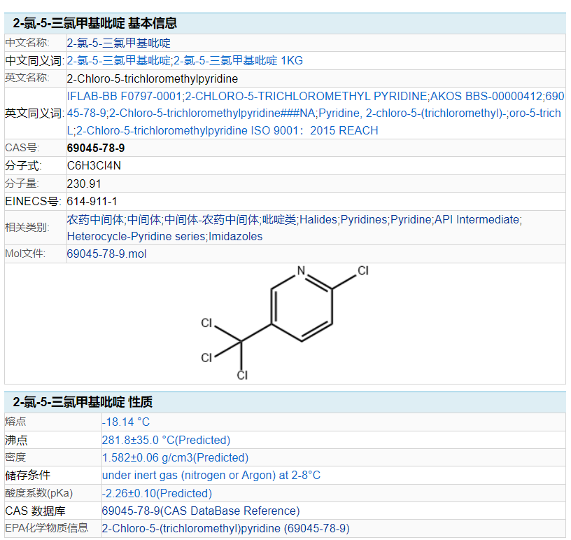Click boiling point 281.8±35.0 °C(Predicted)
571x540 pixels.
(x=166, y=440)
